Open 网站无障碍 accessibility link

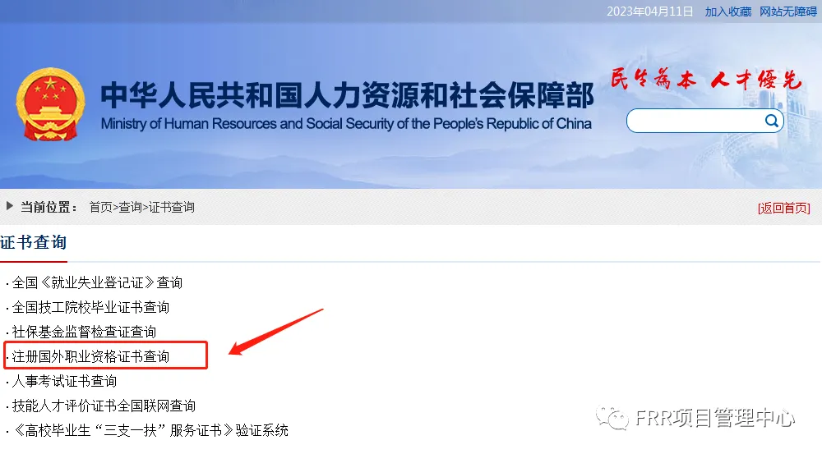(x=788, y=11)
